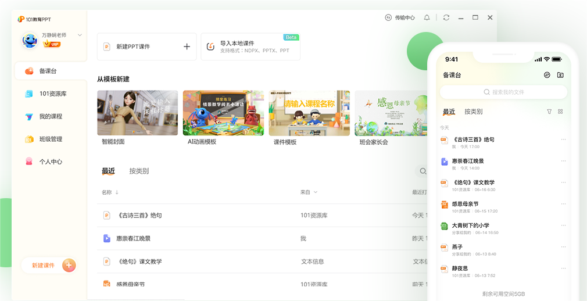Image resolution: width=587 pixels, height=301 pixels.
Task: Click video icon of 惠崇春江晚景 desktop row
Action: (107, 238)
